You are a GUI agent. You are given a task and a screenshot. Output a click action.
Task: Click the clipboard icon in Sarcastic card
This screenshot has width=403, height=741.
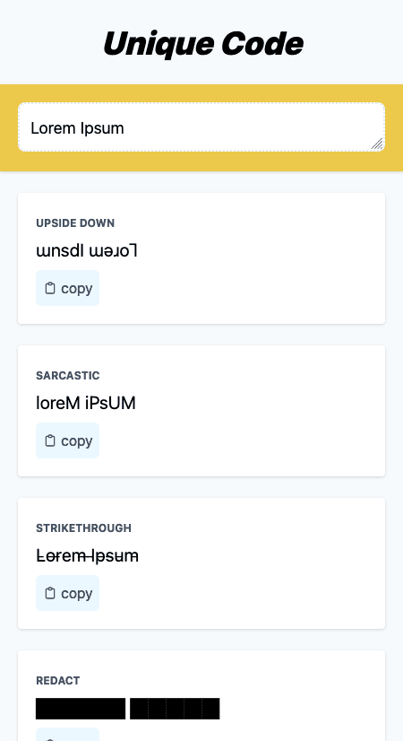(50, 440)
